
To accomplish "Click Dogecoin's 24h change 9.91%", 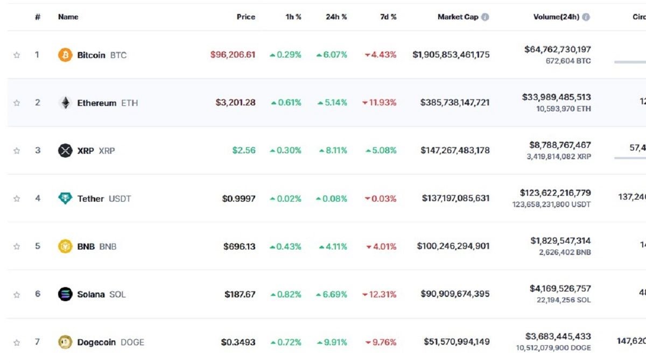I will click(x=333, y=342).
